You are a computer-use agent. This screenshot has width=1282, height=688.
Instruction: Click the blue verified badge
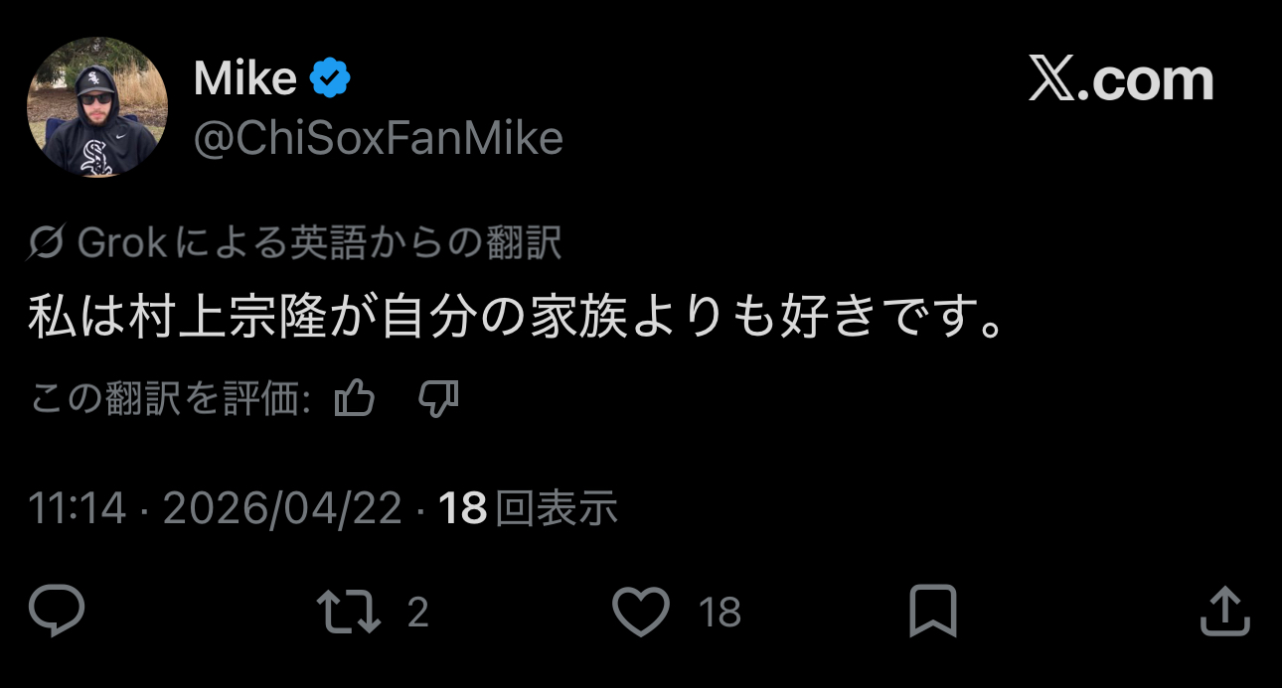330,78
